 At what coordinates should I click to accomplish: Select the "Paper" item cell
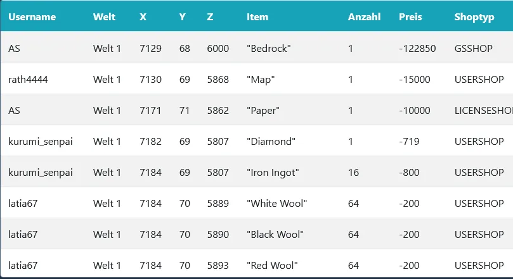pyautogui.click(x=263, y=111)
